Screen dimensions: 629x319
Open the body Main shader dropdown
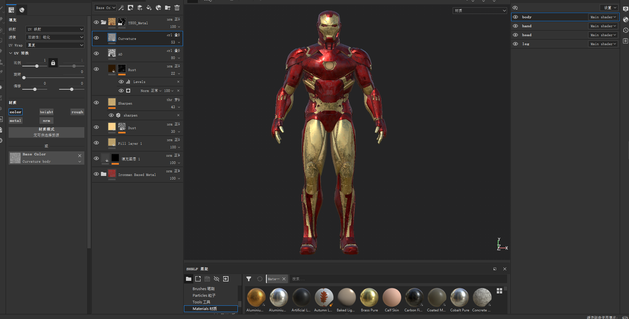coord(603,17)
